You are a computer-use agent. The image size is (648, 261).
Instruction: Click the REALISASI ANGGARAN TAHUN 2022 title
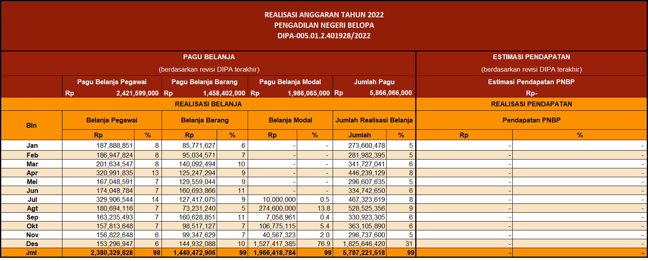(x=324, y=15)
